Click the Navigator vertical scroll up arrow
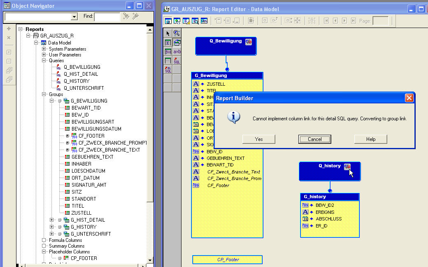Image resolution: width=428 pixels, height=267 pixels. [x=149, y=30]
